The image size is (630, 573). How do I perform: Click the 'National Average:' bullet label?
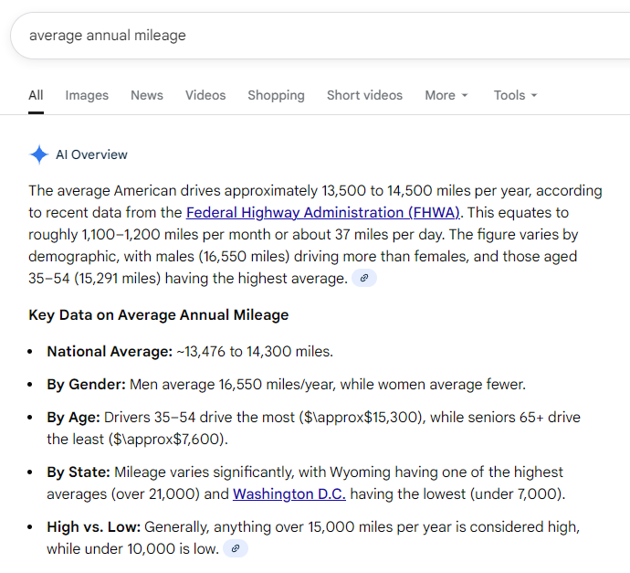[x=110, y=352]
